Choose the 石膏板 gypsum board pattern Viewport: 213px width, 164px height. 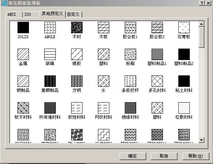tap(184, 28)
